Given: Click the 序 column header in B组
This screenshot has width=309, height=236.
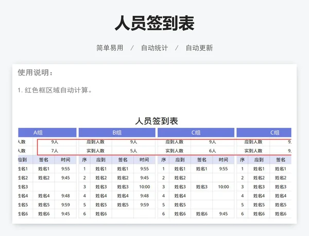Looking at the screenshot, I should [x=84, y=160].
